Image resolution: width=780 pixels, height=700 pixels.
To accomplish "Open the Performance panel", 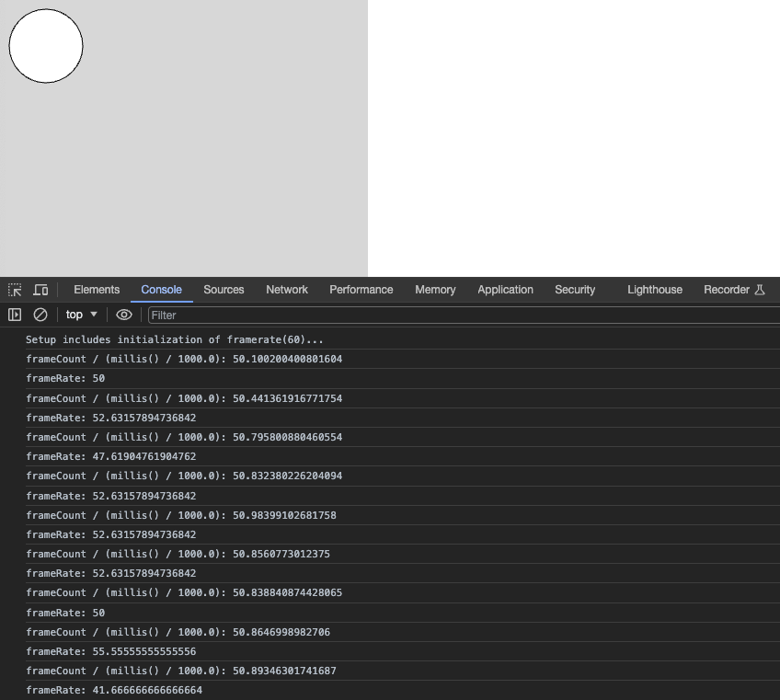I will (361, 290).
